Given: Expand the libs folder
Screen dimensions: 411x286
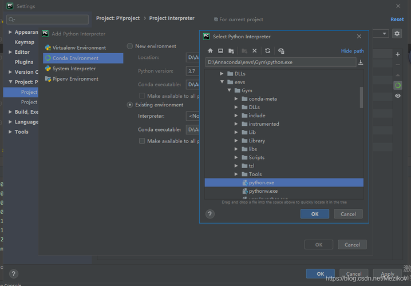Looking at the screenshot, I should pos(236,149).
